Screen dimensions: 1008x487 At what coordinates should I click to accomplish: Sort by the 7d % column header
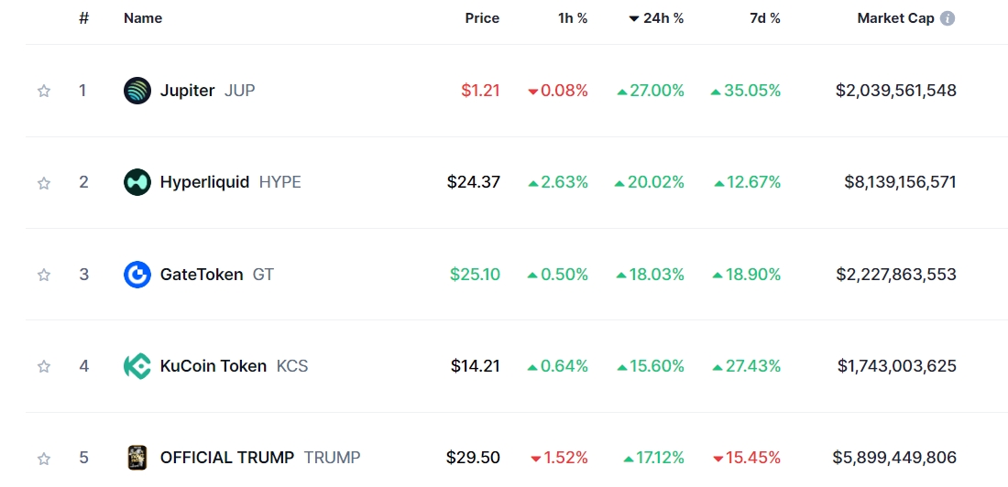pyautogui.click(x=765, y=18)
